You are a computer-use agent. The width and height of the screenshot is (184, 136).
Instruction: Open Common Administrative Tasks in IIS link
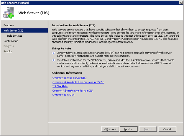[x=73, y=90]
